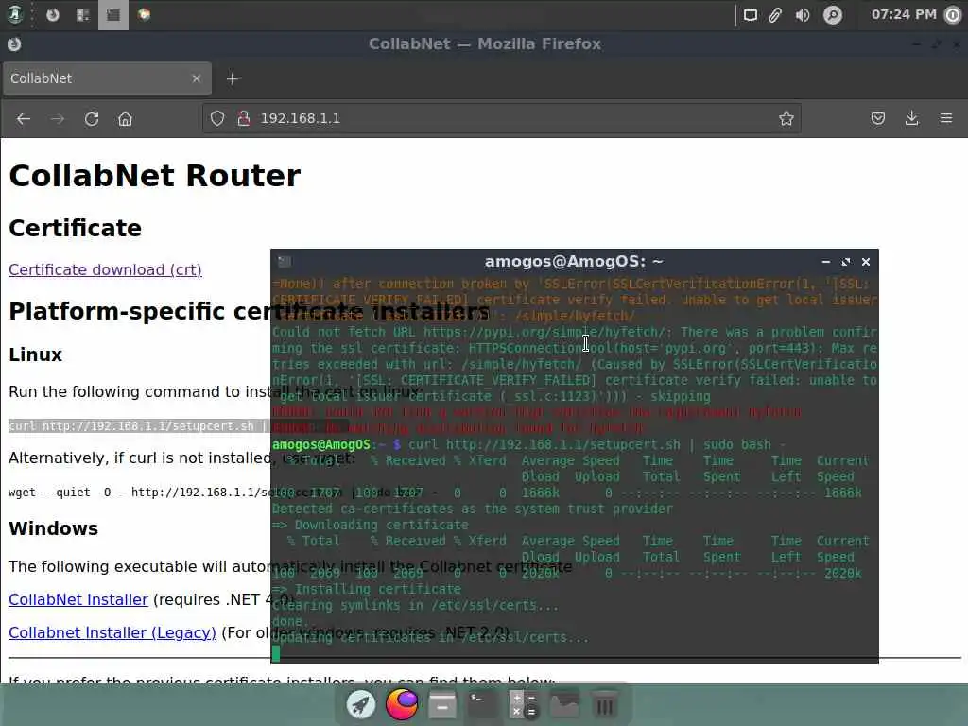Open the clipboard paperclip tray icon
Image resolution: width=968 pixels, height=726 pixels.
coord(775,15)
